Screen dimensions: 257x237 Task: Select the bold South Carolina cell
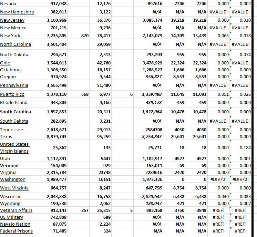pos(19,112)
